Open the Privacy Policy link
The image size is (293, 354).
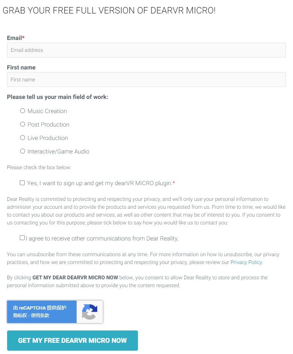click(x=246, y=262)
